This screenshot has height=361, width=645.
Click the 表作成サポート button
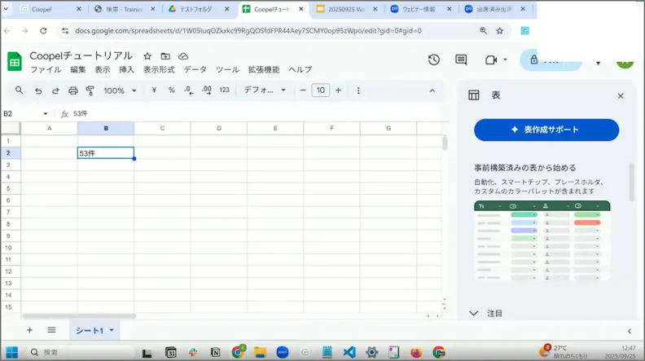coord(546,130)
